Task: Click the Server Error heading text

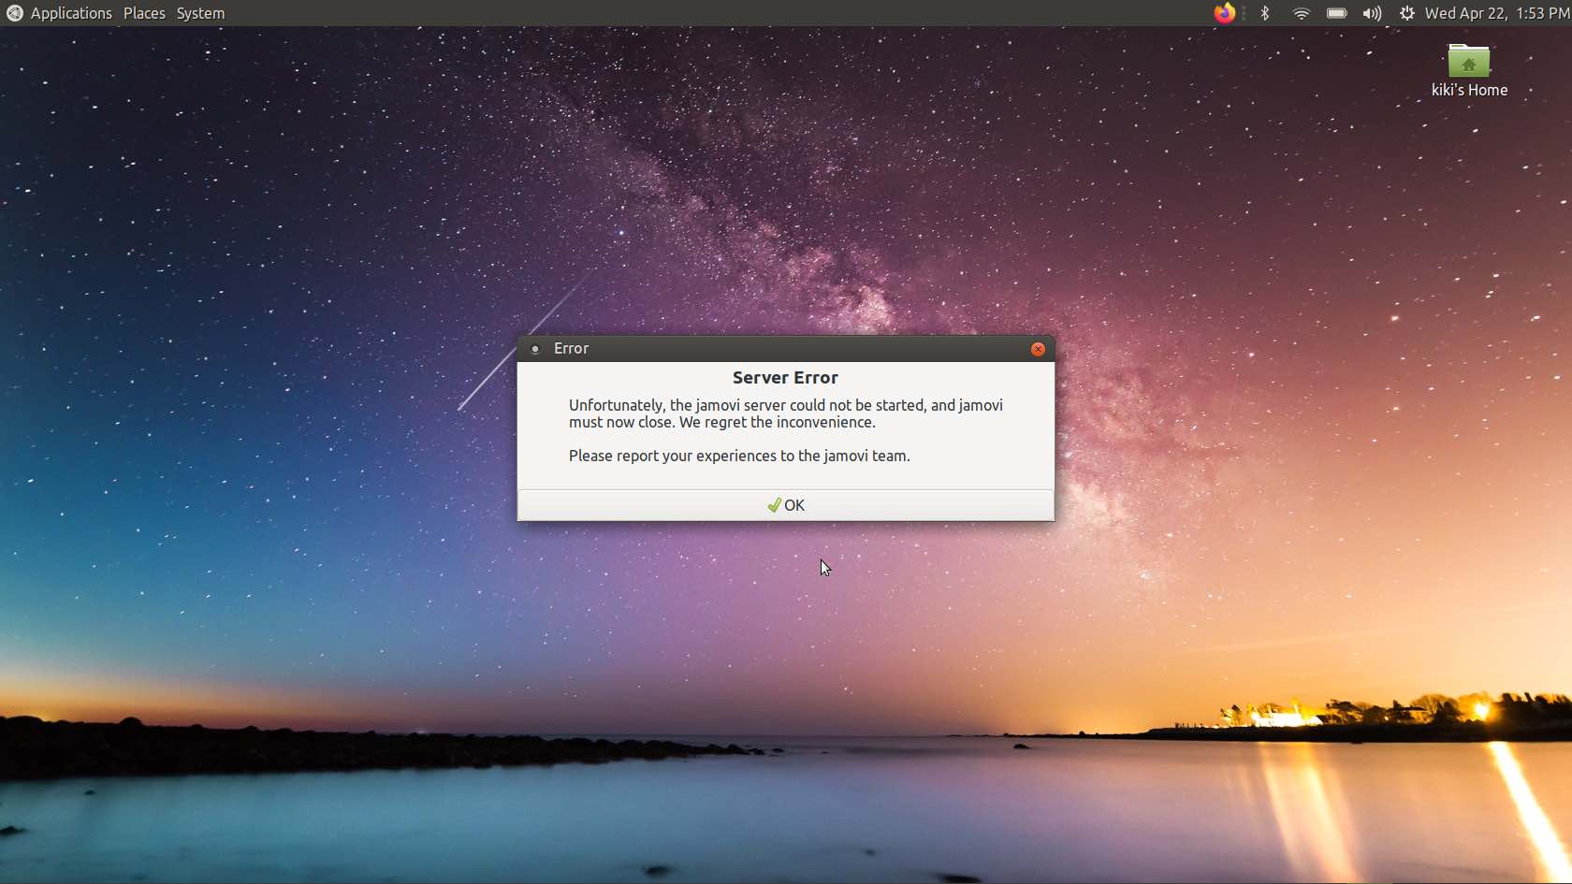Action: [785, 378]
